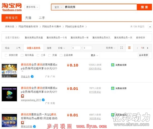Image resolution: width=153 pixels, height=129 pixels.
Task: Click 消费者保障 icon on first listing
Action: click(113, 65)
